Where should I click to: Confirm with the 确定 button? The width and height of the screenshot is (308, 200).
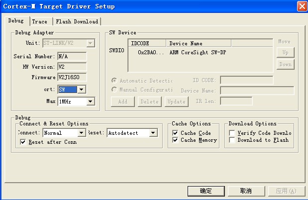pyautogui.click(x=206, y=191)
